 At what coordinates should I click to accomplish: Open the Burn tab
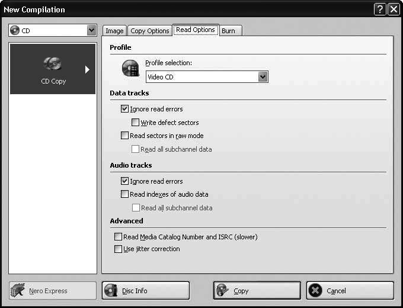click(228, 31)
